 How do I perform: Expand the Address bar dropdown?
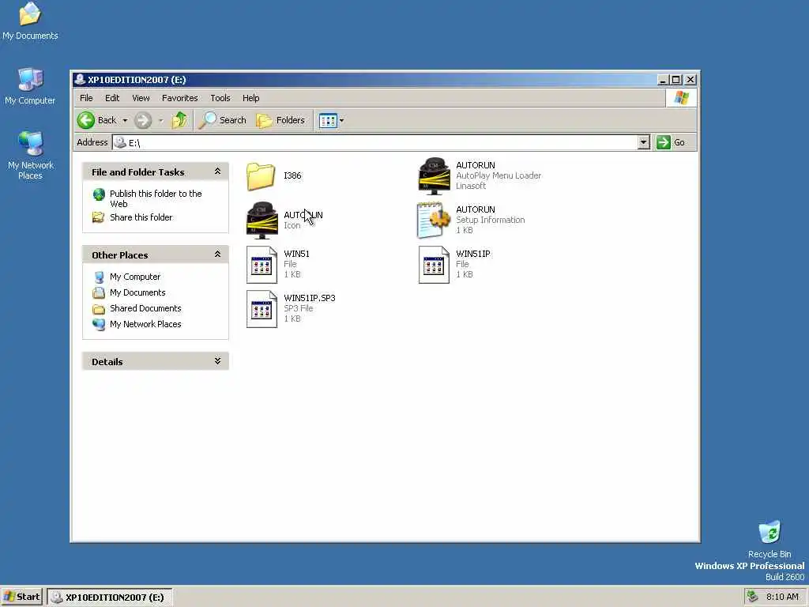(x=643, y=142)
